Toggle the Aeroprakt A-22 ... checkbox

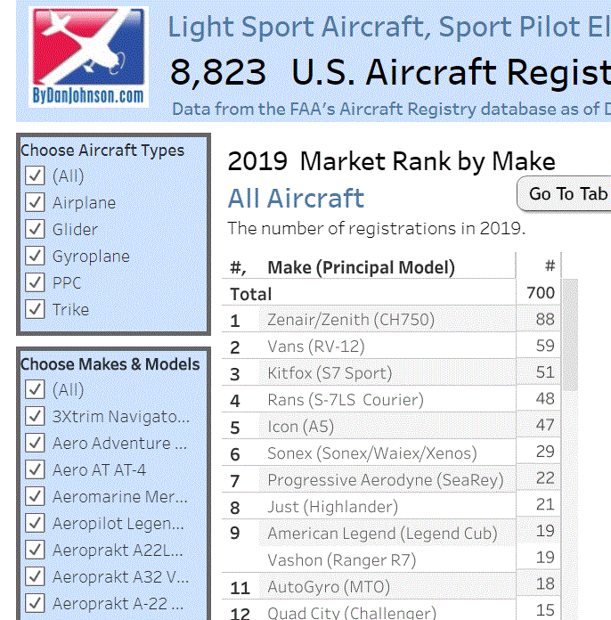(x=35, y=603)
